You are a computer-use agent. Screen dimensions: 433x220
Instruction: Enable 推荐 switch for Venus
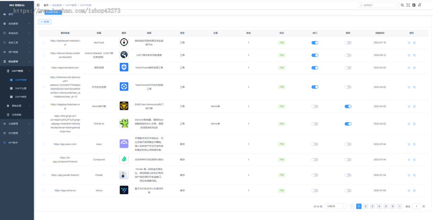point(348,190)
